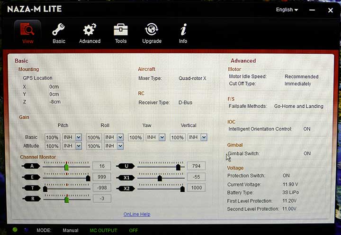Click channel E value 999
Image resolution: width=341 pixels, height=235 pixels.
click(x=102, y=177)
